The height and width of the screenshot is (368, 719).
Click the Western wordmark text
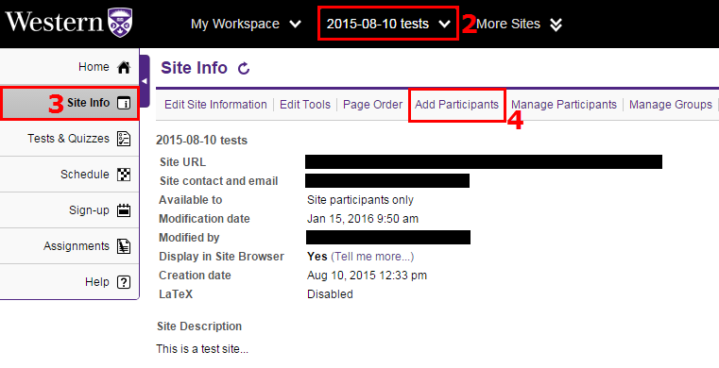[54, 22]
